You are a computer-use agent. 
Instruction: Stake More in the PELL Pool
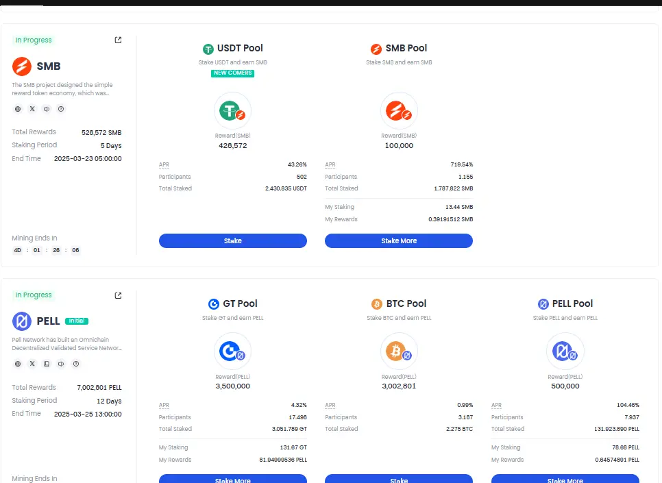(565, 479)
